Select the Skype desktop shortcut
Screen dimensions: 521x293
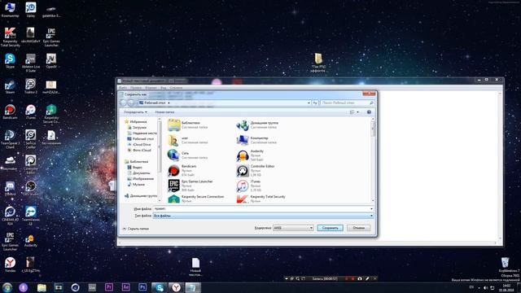pos(10,61)
